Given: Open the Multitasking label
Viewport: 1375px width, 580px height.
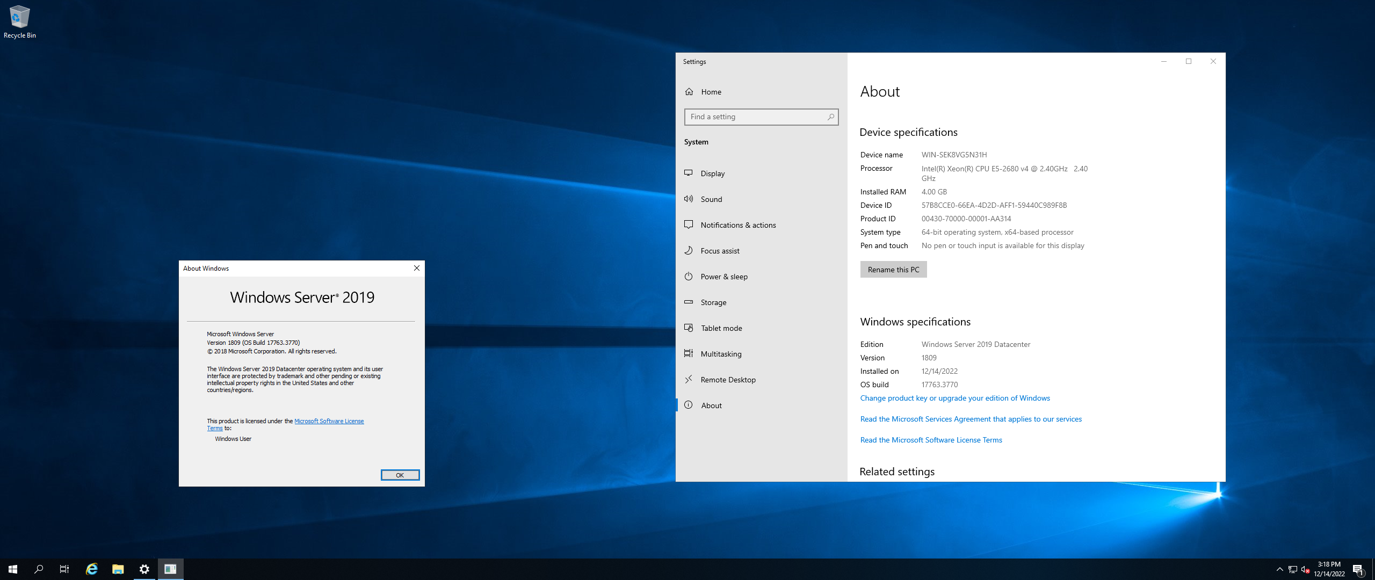Looking at the screenshot, I should click(721, 354).
